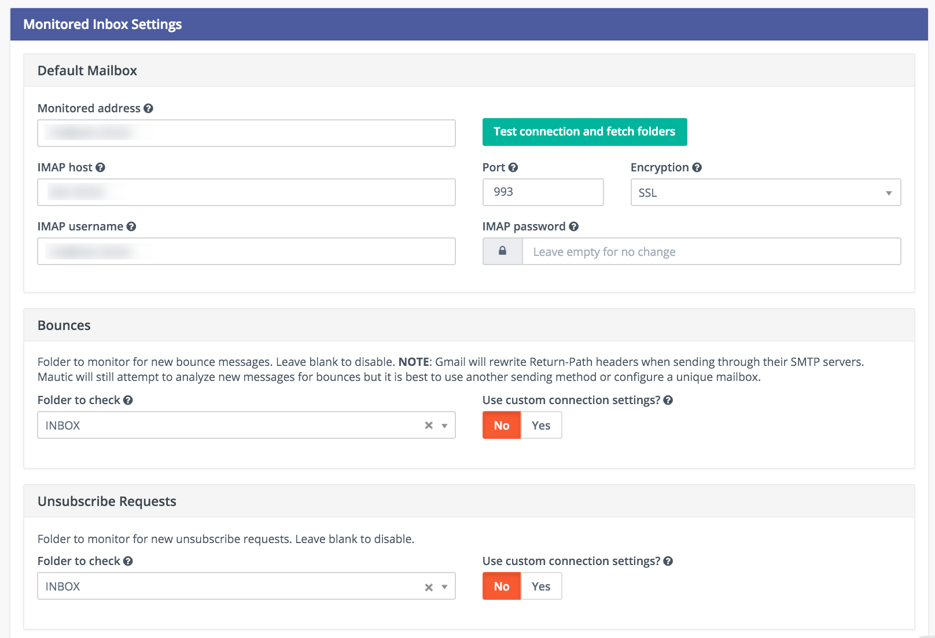This screenshot has width=935, height=638.
Task: Expand the Bounces Folder to check dropdown
Action: 444,426
